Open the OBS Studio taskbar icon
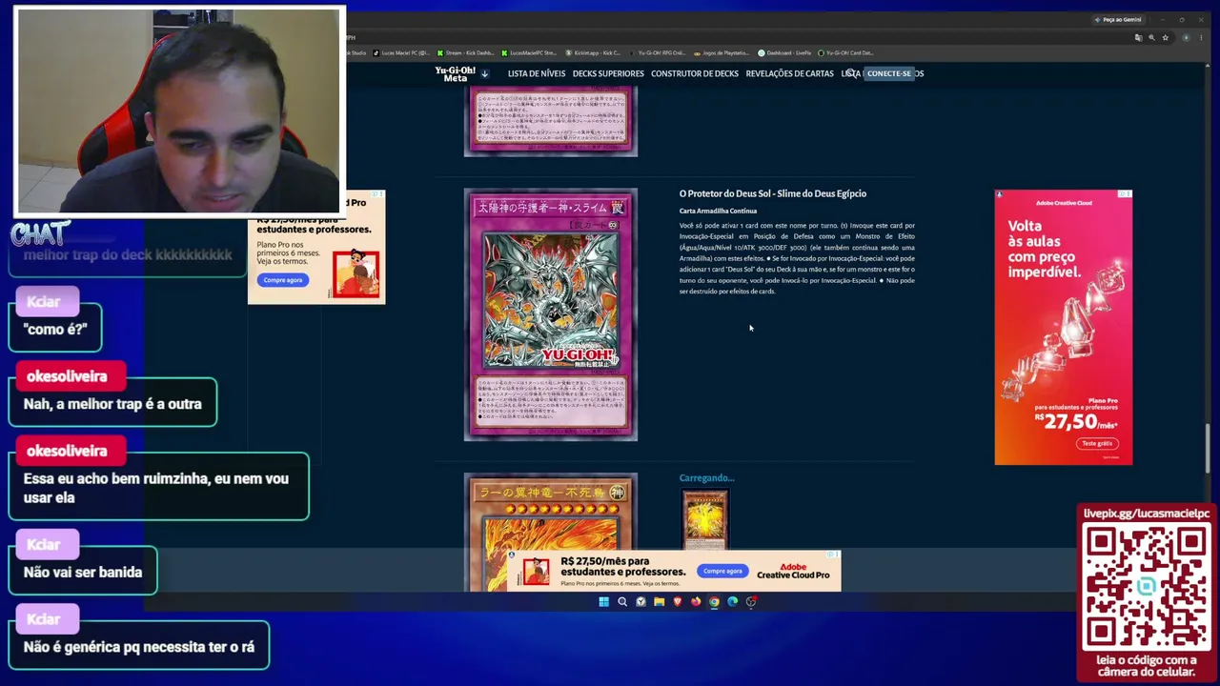The height and width of the screenshot is (686, 1220). [x=751, y=601]
